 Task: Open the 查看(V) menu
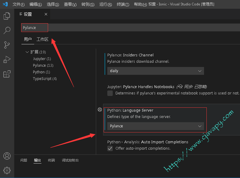coord(70,4)
